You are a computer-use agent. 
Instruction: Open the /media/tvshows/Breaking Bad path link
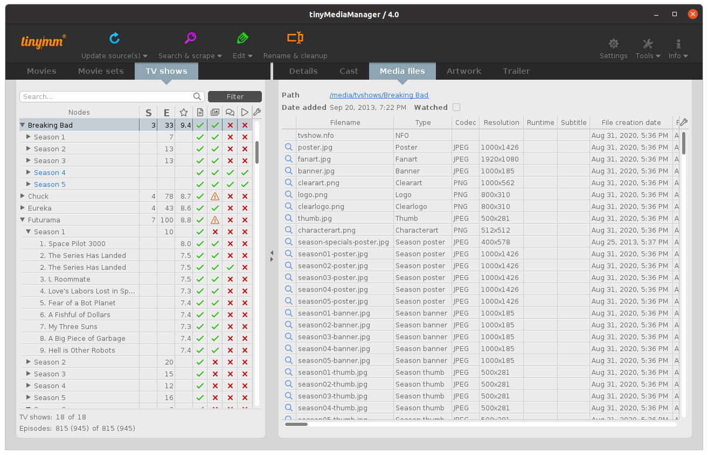point(379,95)
